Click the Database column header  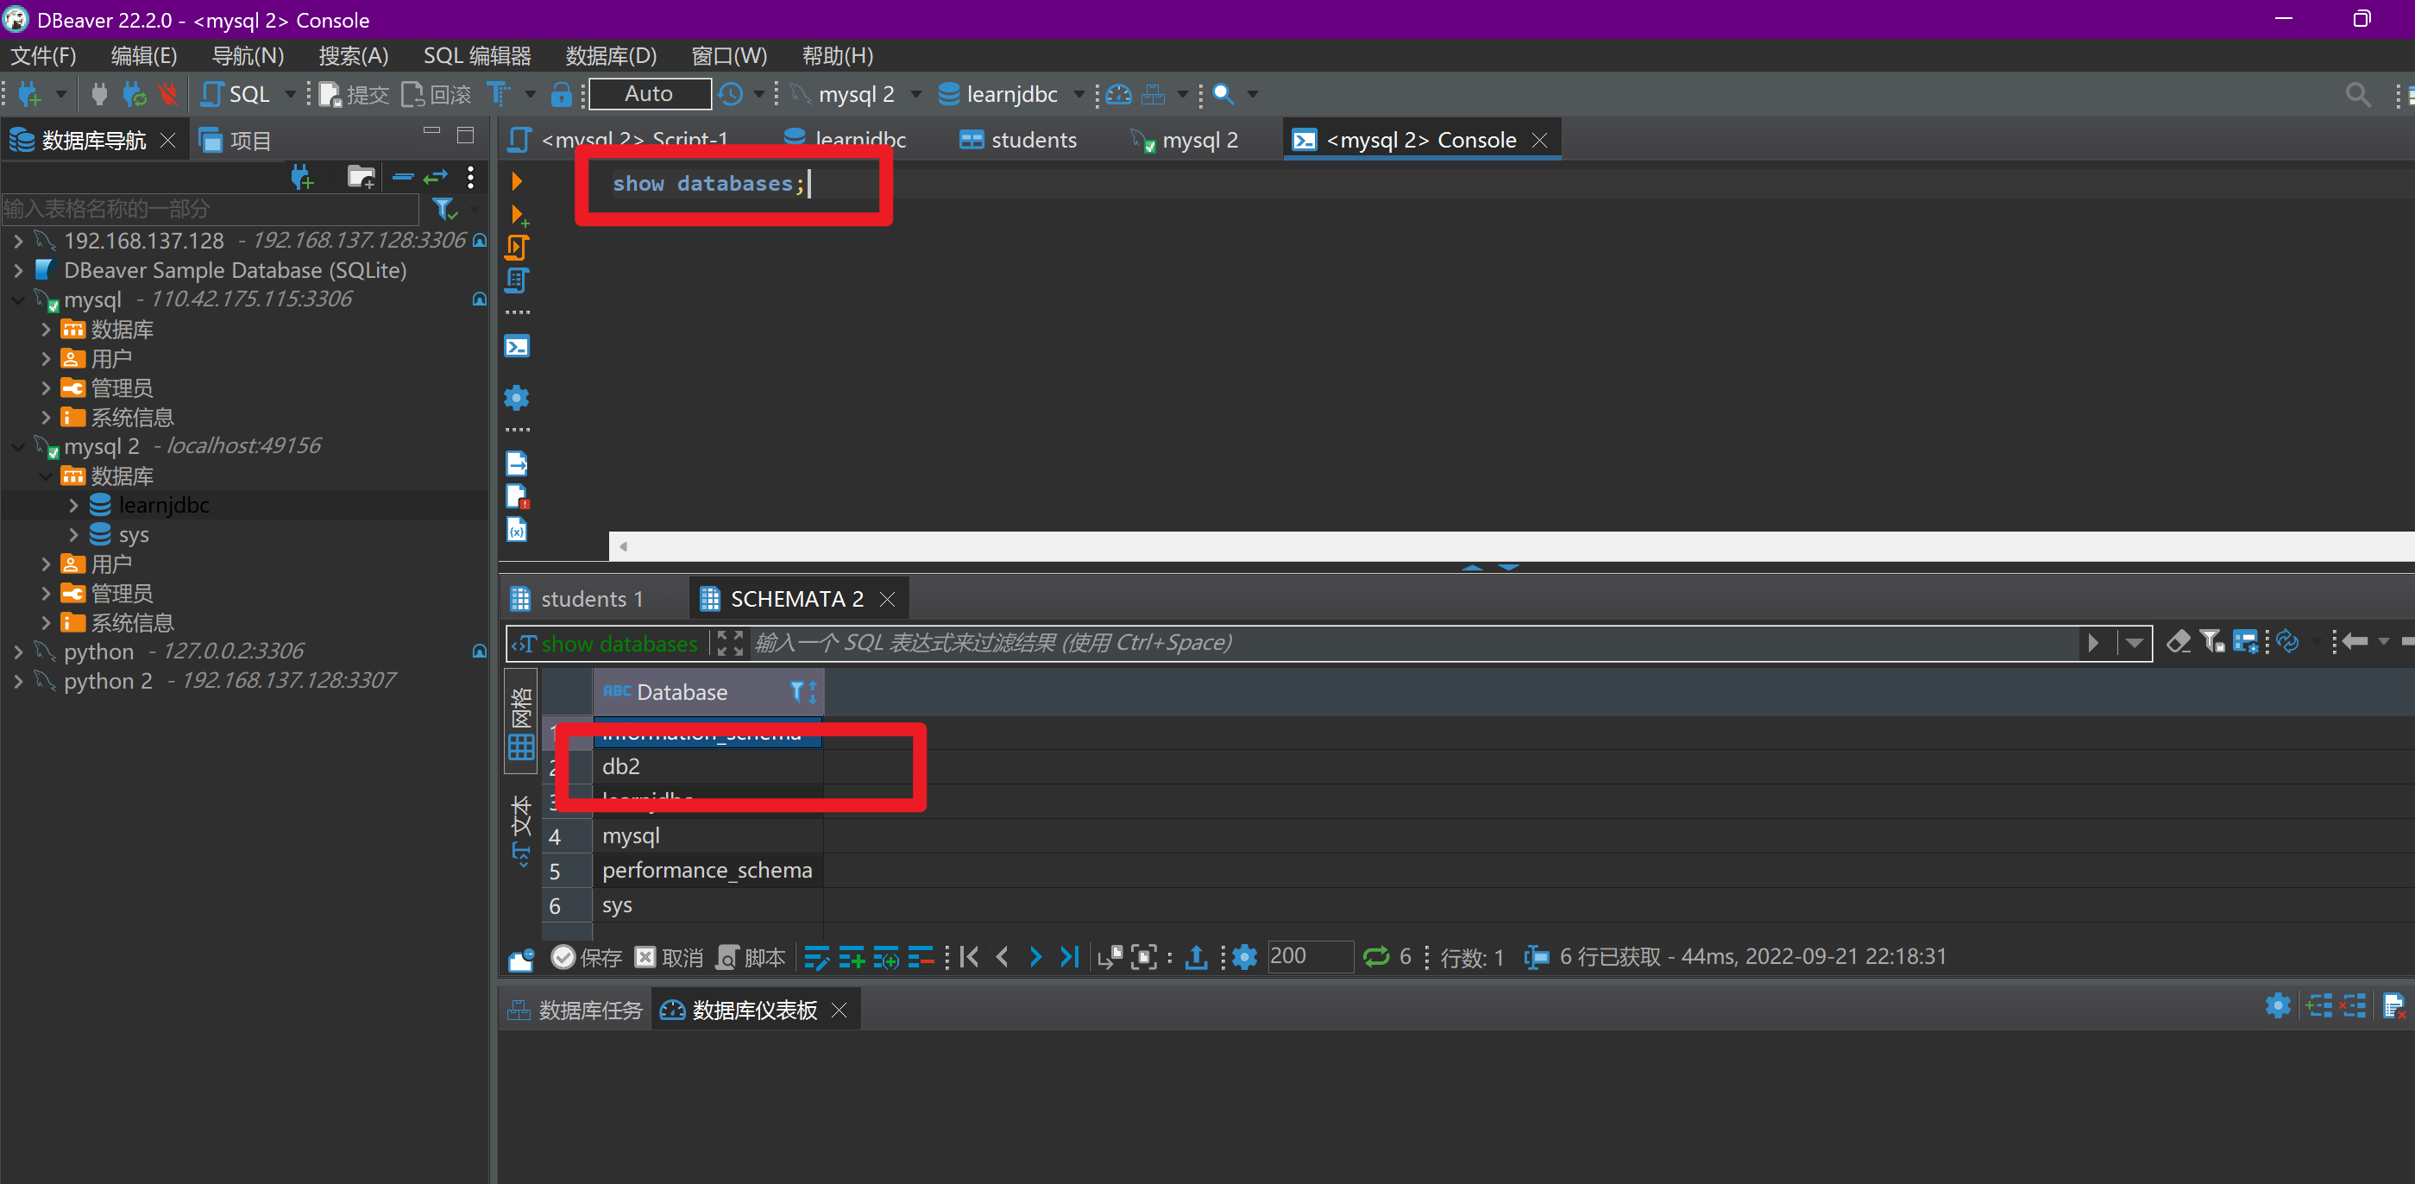point(708,693)
